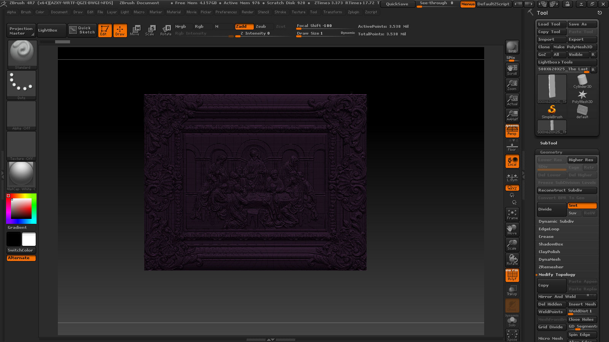This screenshot has height=342, width=609.
Task: Toggle XYZ rotation mode
Action: click(512, 188)
